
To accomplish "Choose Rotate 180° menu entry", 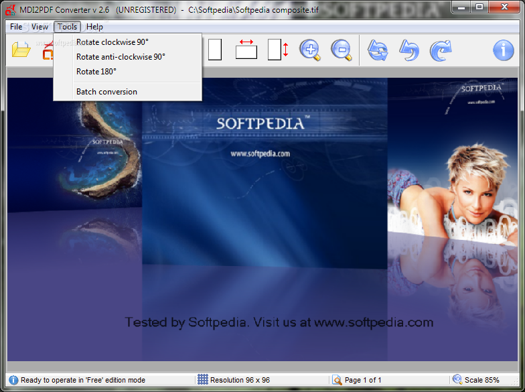I will [x=127, y=72].
